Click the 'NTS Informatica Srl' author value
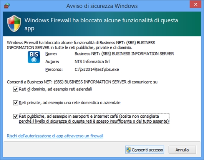This screenshot has width=204, height=160. point(92,62)
